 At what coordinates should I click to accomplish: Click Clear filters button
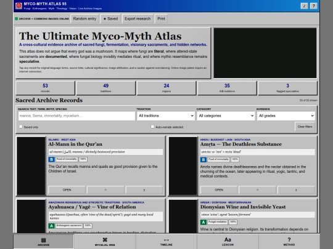[x=305, y=127]
